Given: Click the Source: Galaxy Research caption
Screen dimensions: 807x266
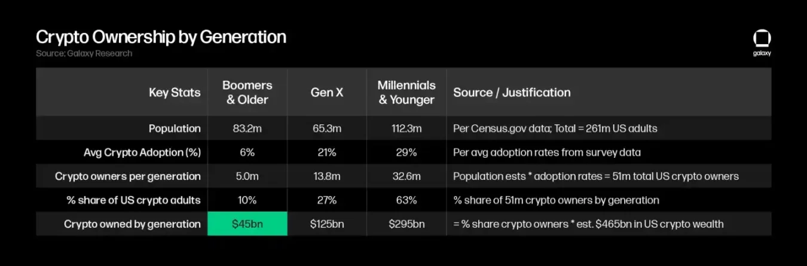Looking at the screenshot, I should pos(84,53).
